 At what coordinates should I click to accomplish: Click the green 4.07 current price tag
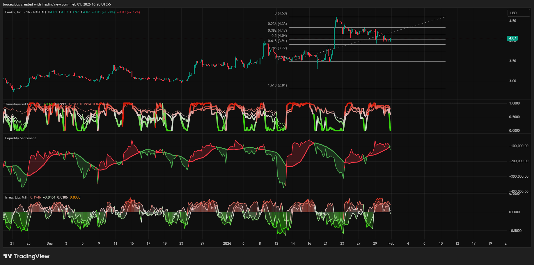(512, 38)
